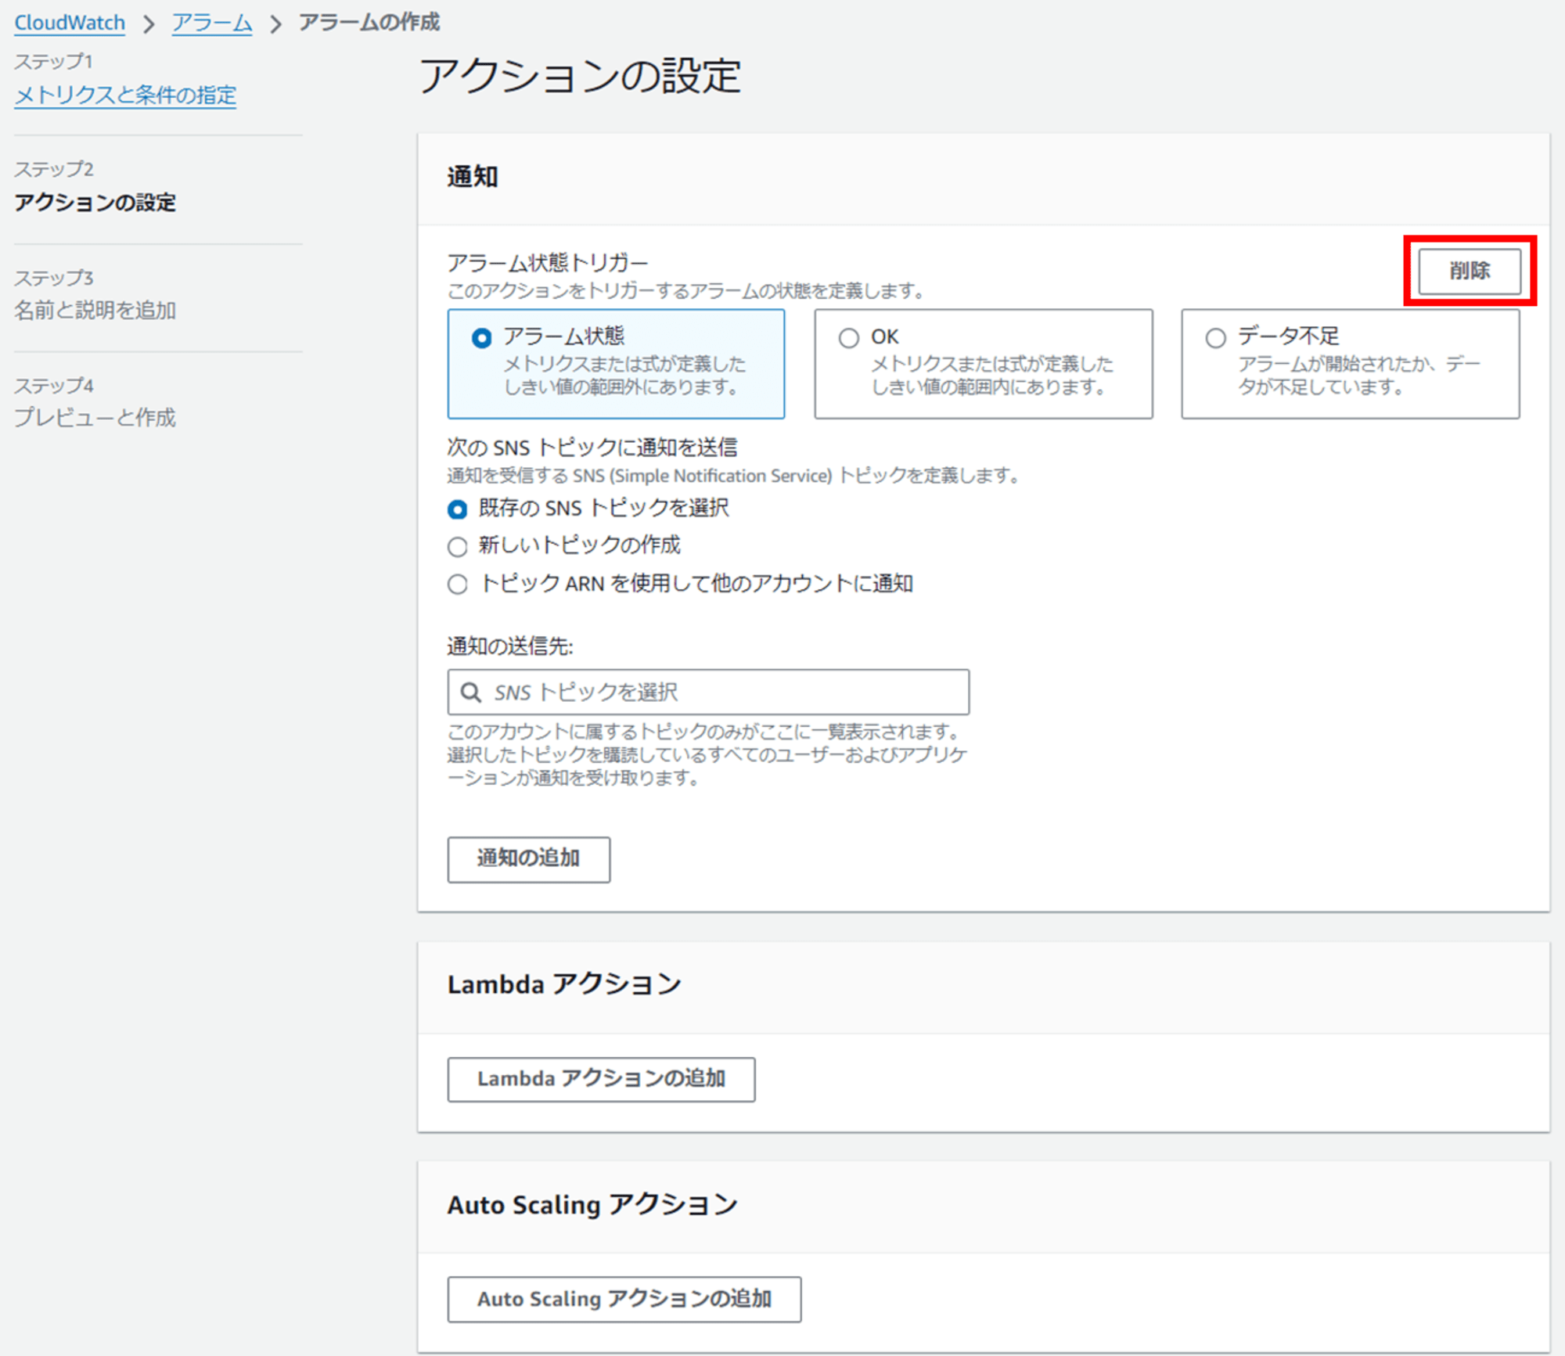Image resolution: width=1565 pixels, height=1356 pixels.
Task: Click the search magnifier icon in SNS field
Action: [470, 692]
